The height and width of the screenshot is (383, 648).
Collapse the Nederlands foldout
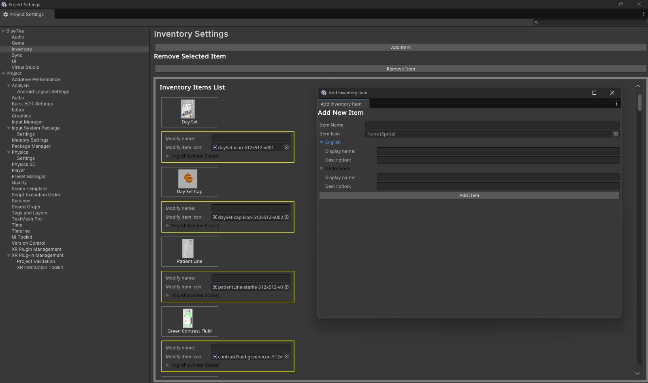point(322,169)
